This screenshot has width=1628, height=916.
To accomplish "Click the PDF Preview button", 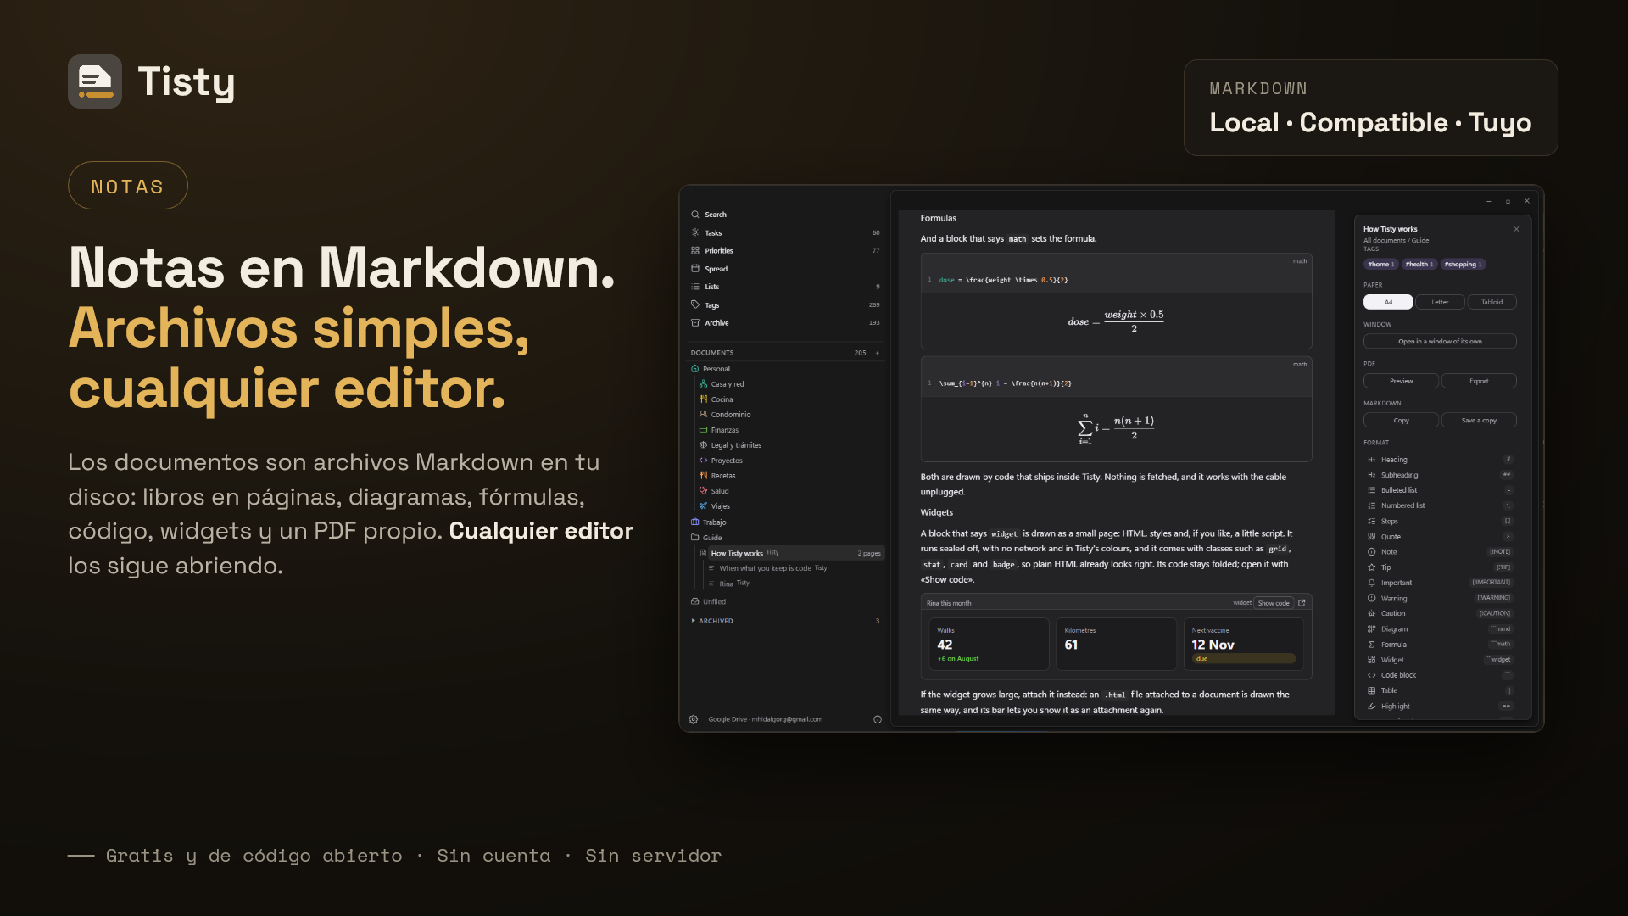I will pos(1401,382).
